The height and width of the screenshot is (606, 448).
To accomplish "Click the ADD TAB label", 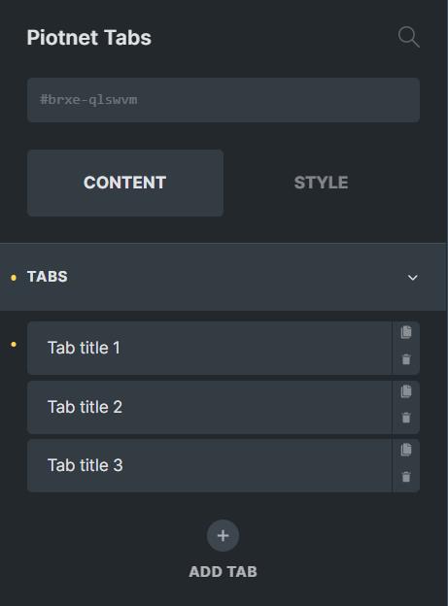I will 223,572.
